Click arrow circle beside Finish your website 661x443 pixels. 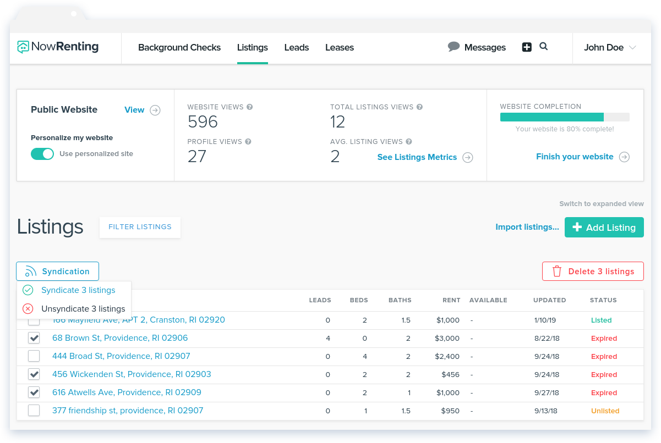click(x=624, y=157)
